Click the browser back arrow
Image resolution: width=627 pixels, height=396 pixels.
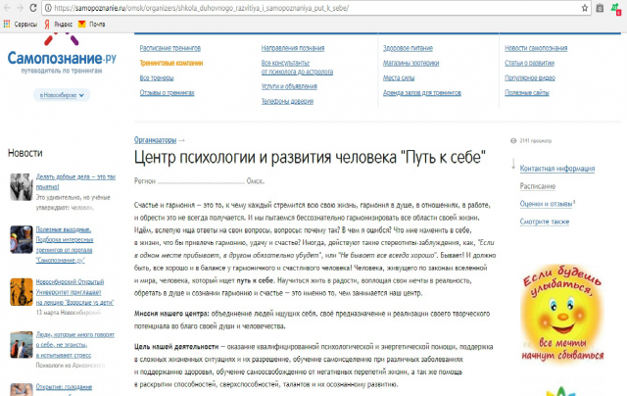pos(7,8)
